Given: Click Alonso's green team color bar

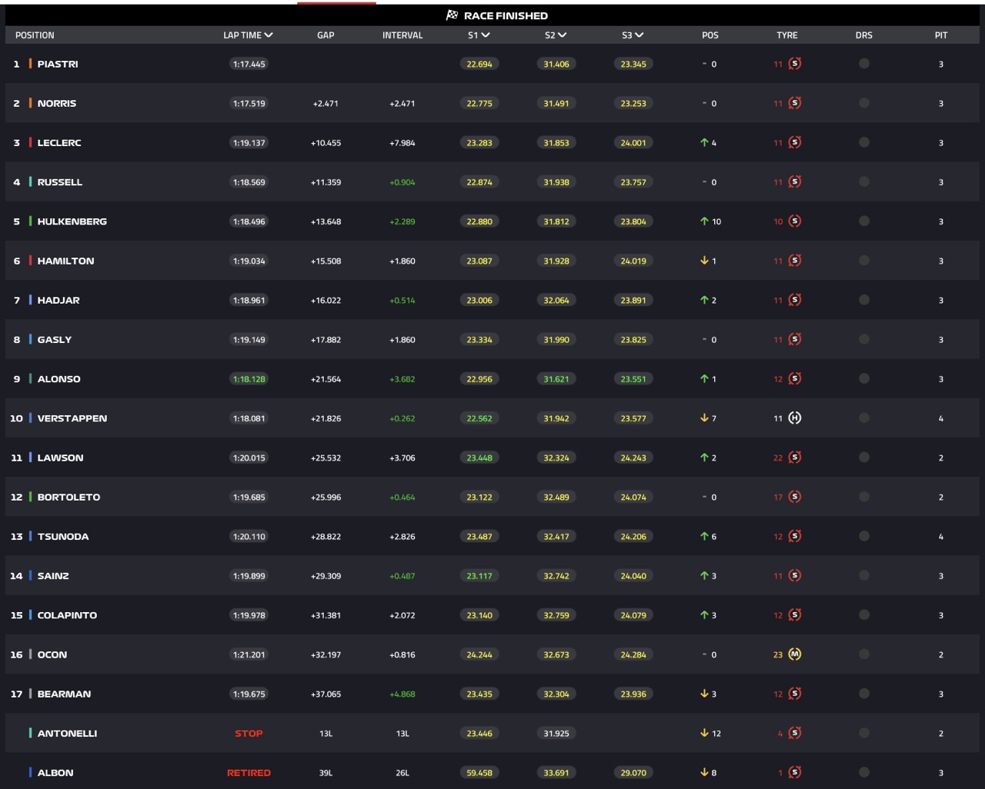Looking at the screenshot, I should (x=31, y=378).
